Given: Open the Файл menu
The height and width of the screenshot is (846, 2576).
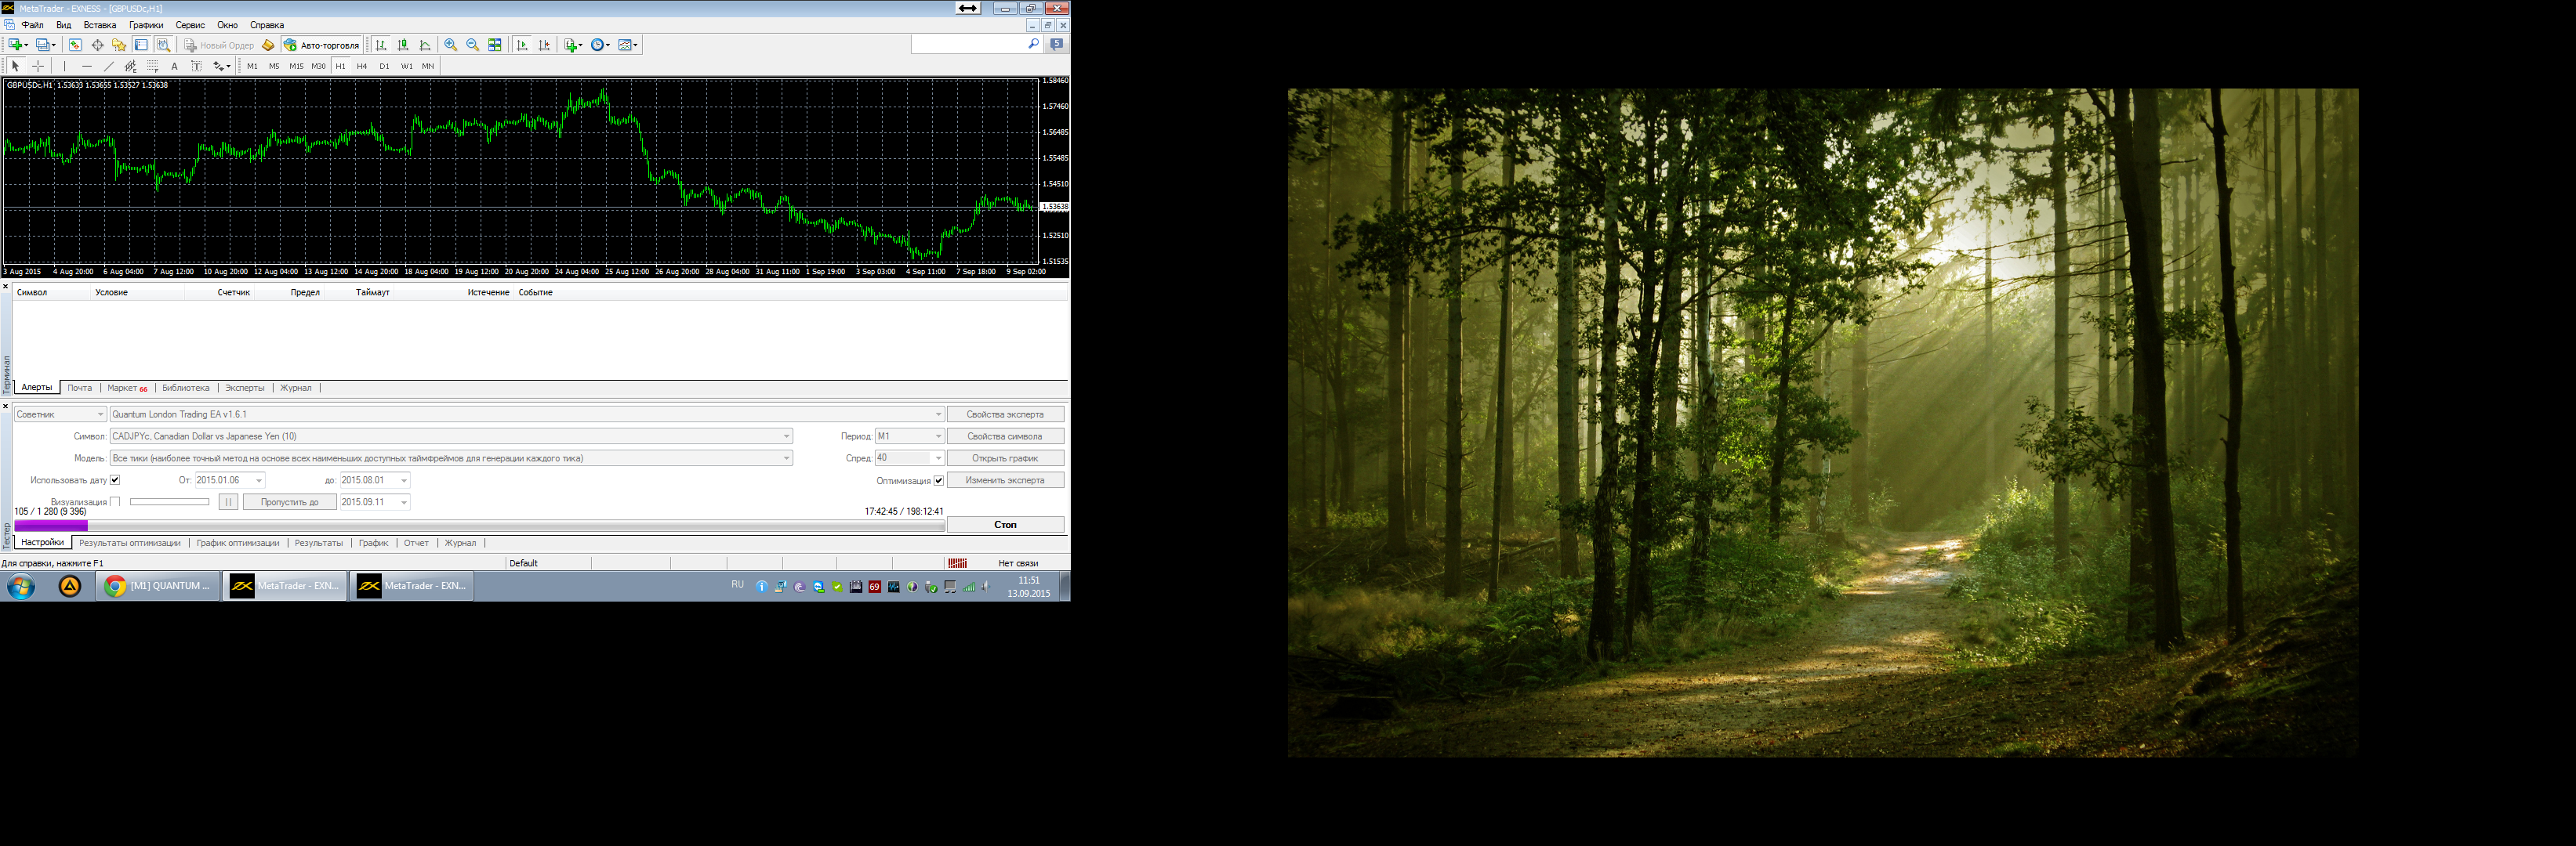Looking at the screenshot, I should (x=32, y=25).
